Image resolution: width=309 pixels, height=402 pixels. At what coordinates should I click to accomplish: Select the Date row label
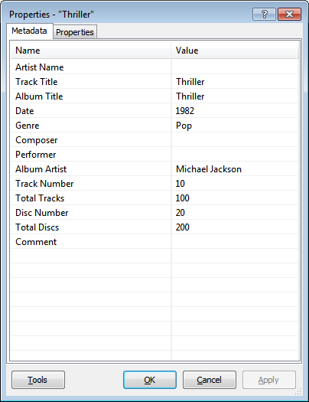pos(24,111)
